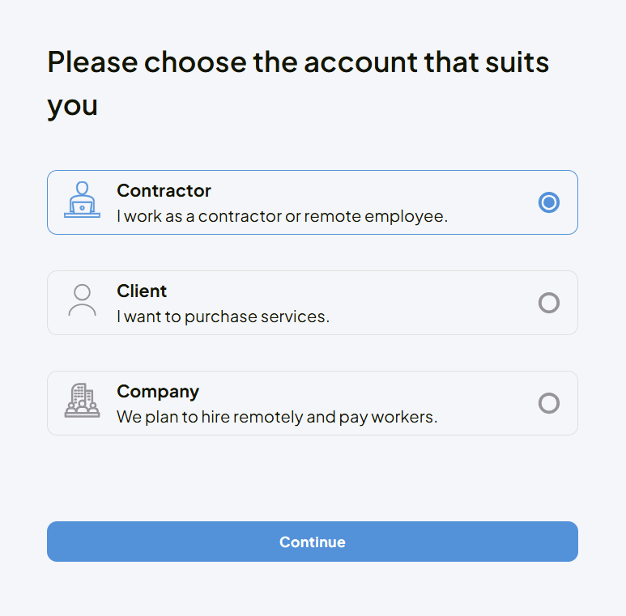The width and height of the screenshot is (626, 616).
Task: Click the bold "Company" title
Action: click(158, 392)
